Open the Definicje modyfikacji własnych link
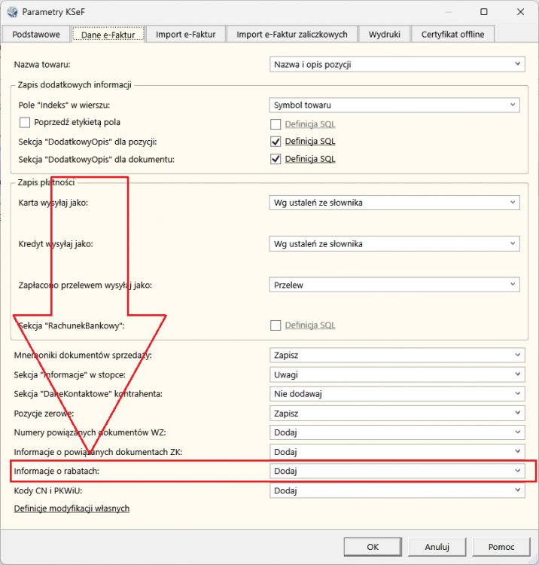This screenshot has height=565, width=539. [x=72, y=508]
